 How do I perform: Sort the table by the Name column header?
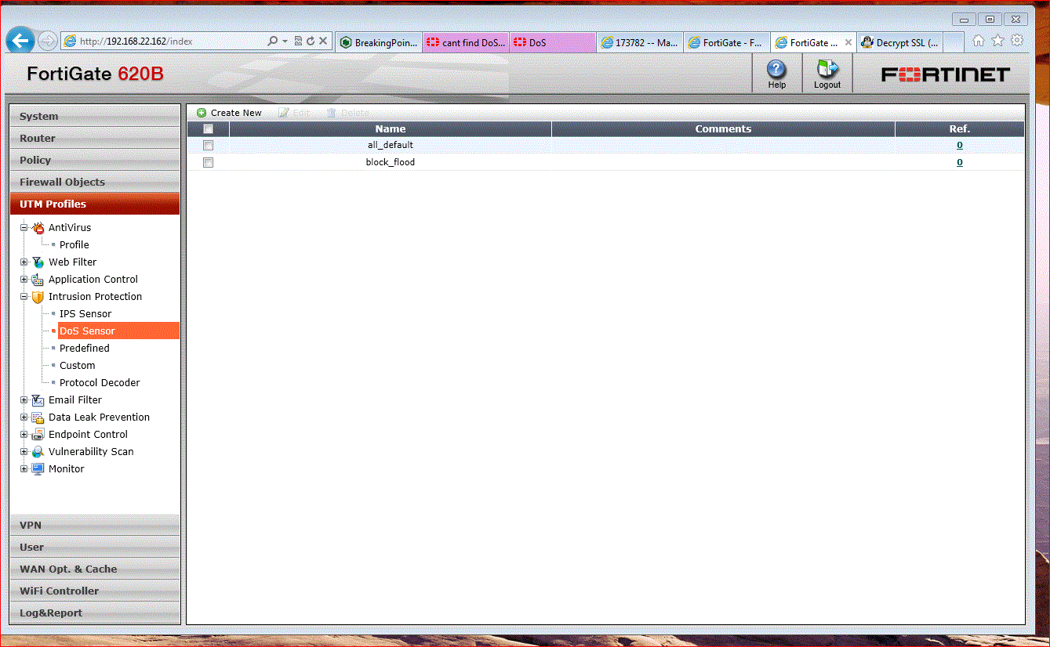391,129
